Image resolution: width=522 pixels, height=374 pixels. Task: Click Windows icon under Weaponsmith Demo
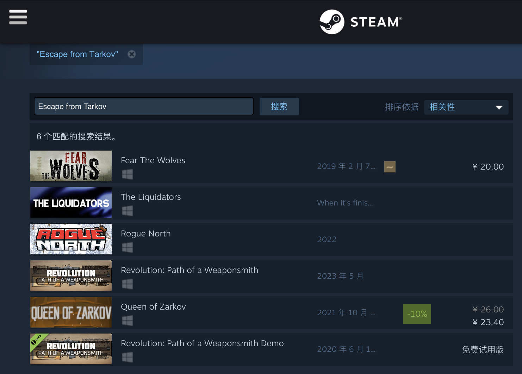click(x=128, y=357)
